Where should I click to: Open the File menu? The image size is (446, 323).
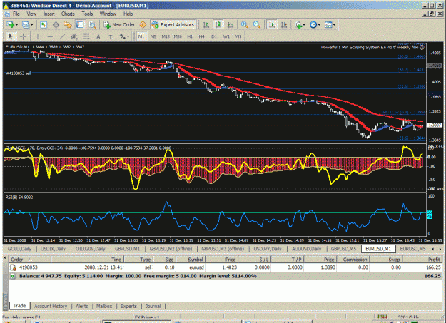pos(16,14)
